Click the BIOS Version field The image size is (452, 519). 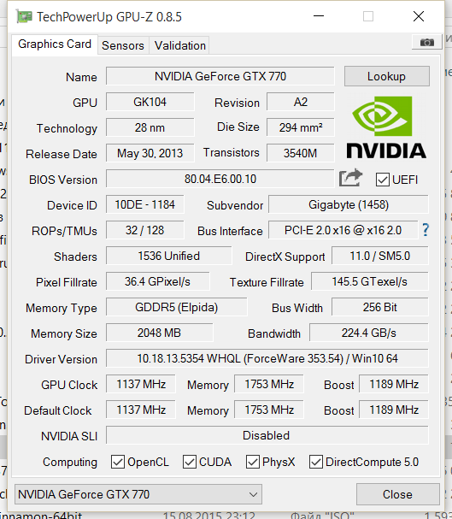point(220,179)
